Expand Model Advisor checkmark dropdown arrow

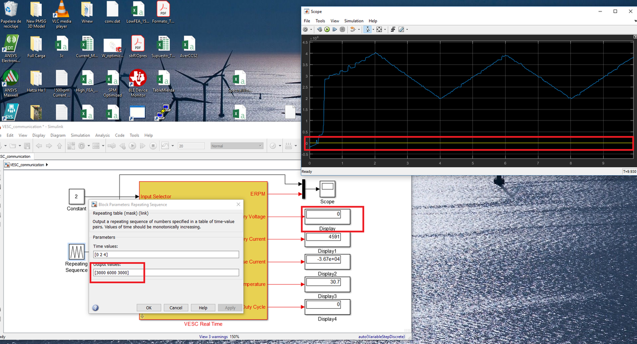coord(279,146)
